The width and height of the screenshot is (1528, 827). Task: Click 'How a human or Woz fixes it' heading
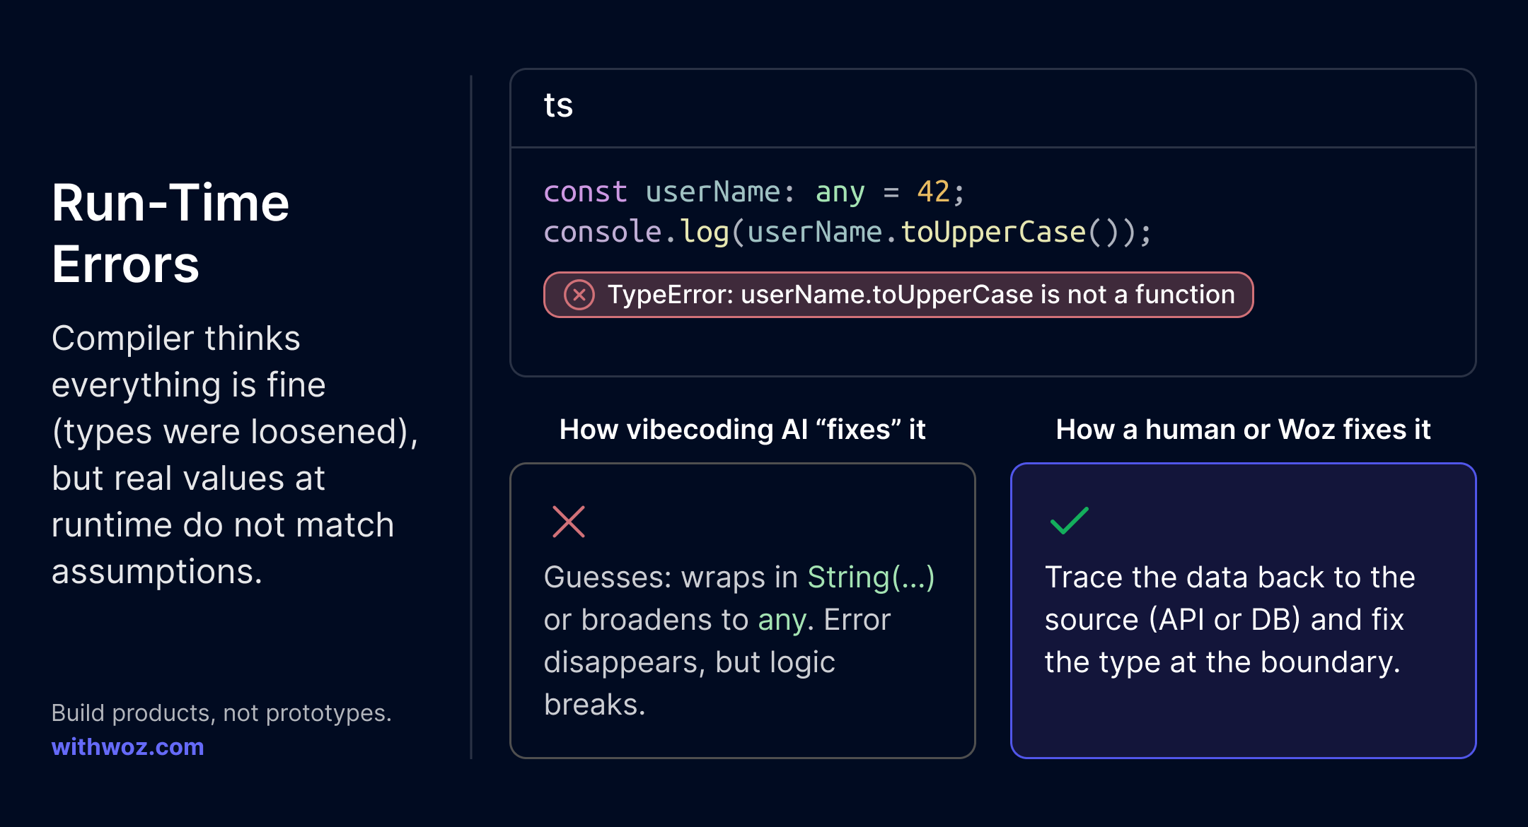pos(1243,429)
